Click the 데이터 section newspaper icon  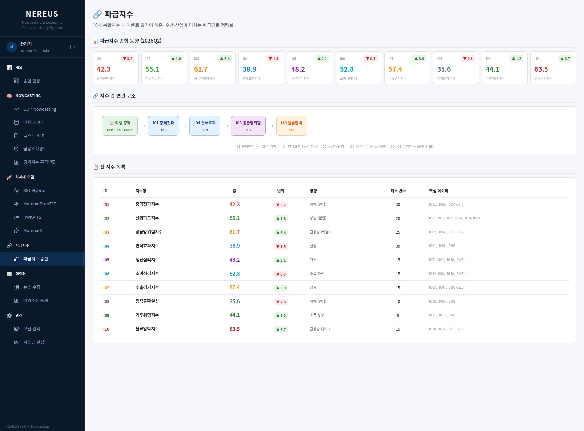tap(9, 274)
